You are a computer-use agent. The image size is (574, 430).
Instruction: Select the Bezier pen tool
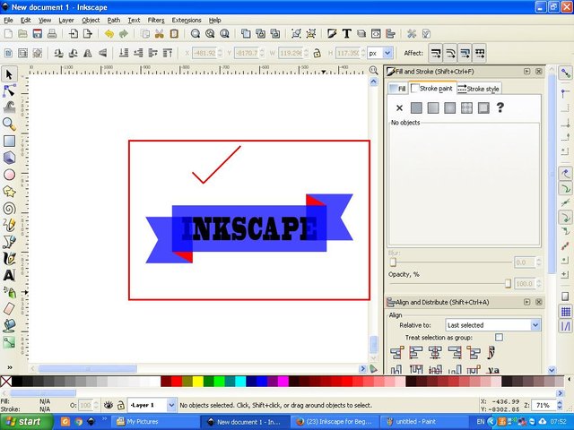(9, 242)
